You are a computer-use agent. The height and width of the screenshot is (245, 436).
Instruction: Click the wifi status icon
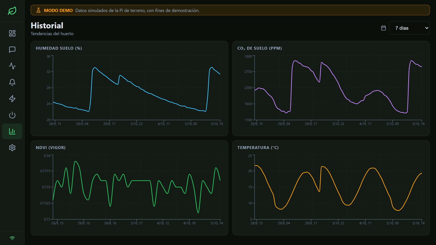point(12,238)
